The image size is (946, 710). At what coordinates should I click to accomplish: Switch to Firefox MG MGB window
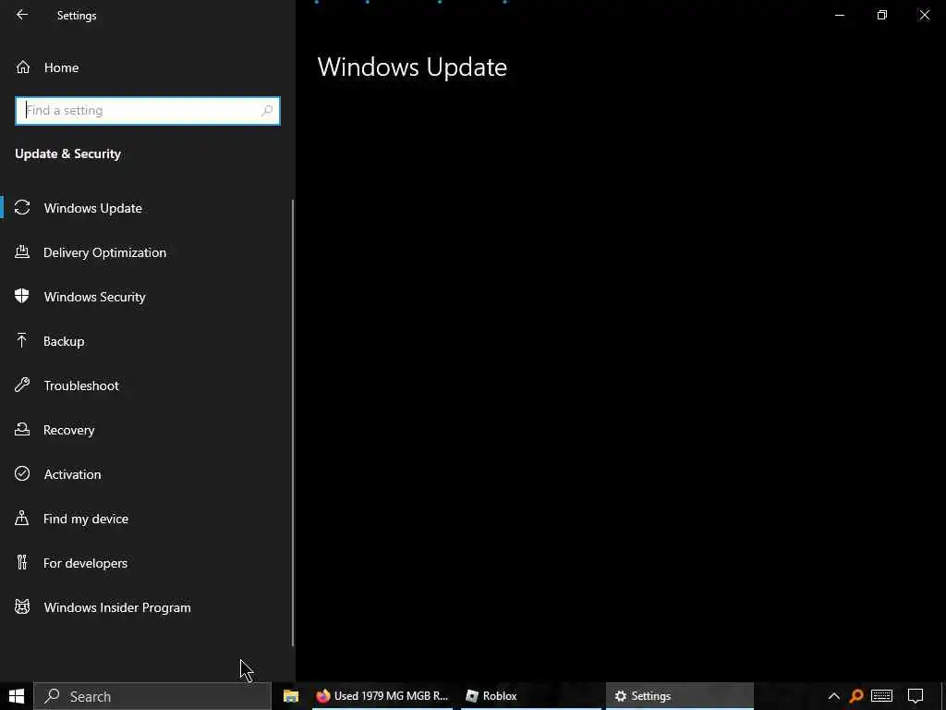tap(382, 696)
